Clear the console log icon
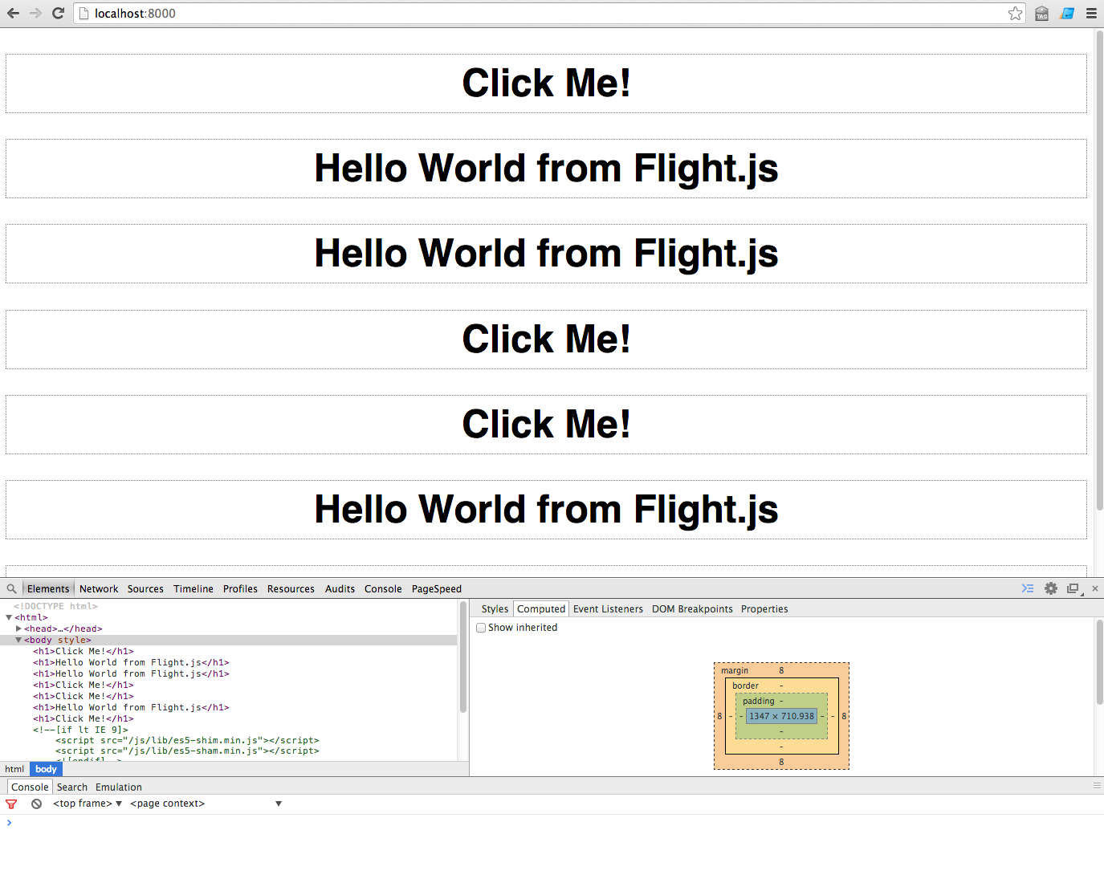 pyautogui.click(x=36, y=803)
